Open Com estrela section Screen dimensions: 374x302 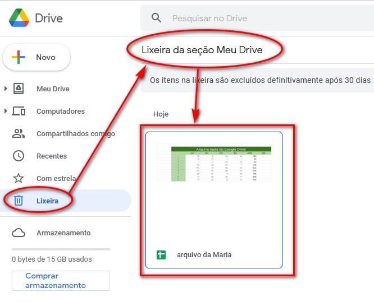[56, 179]
